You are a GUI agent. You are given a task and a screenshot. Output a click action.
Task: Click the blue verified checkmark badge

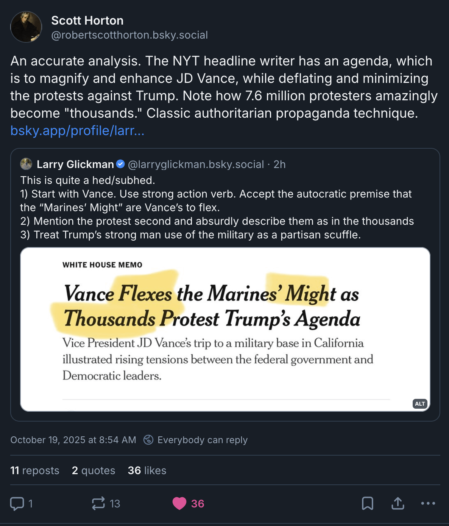pyautogui.click(x=120, y=164)
